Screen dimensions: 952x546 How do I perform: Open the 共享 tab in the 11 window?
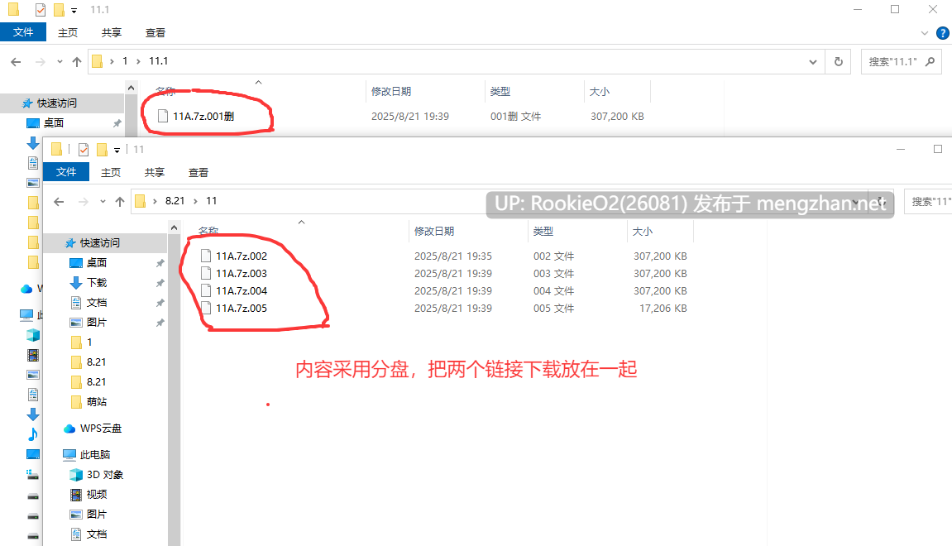pos(154,172)
